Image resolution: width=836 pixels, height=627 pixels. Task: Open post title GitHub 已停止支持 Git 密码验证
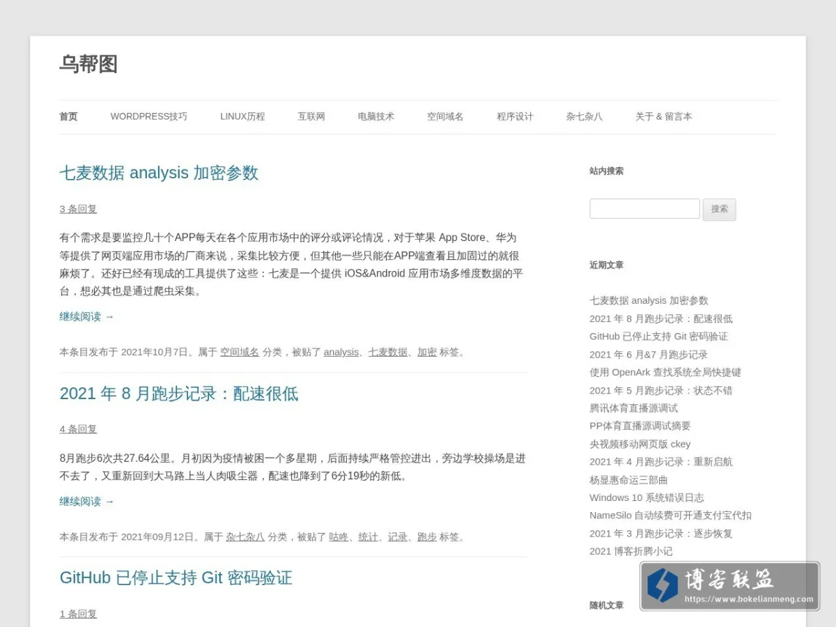click(x=176, y=578)
